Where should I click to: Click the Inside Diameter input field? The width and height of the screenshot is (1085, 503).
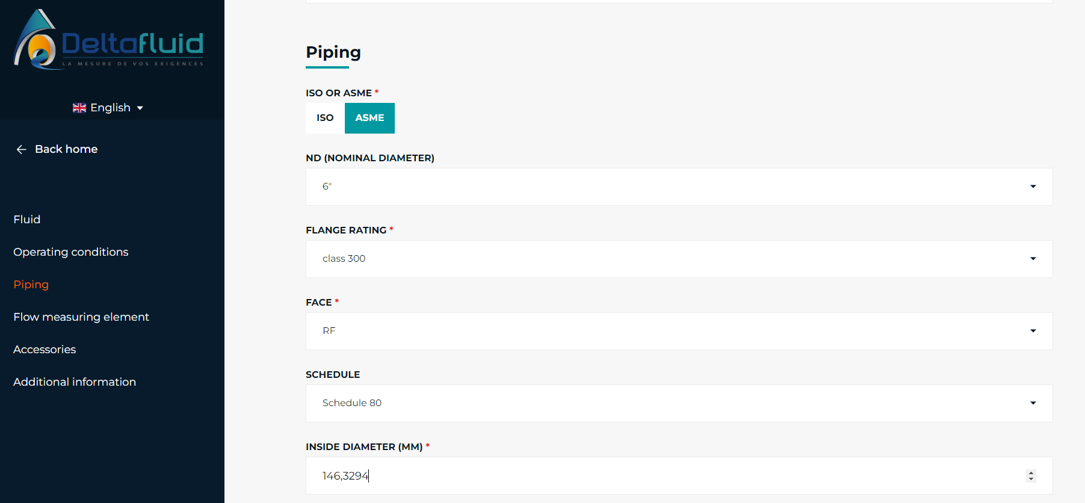click(662, 476)
